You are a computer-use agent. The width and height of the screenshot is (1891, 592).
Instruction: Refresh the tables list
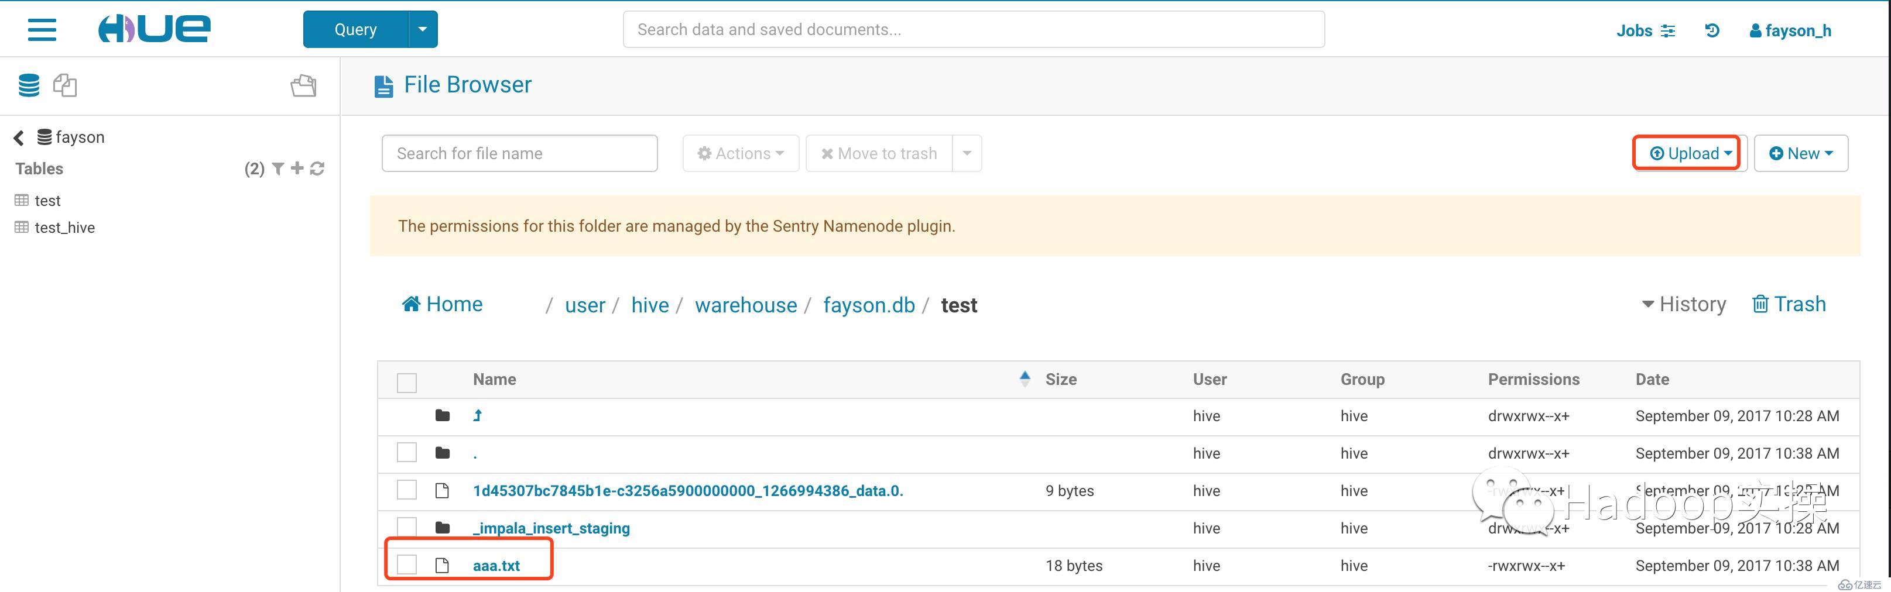pyautogui.click(x=317, y=168)
